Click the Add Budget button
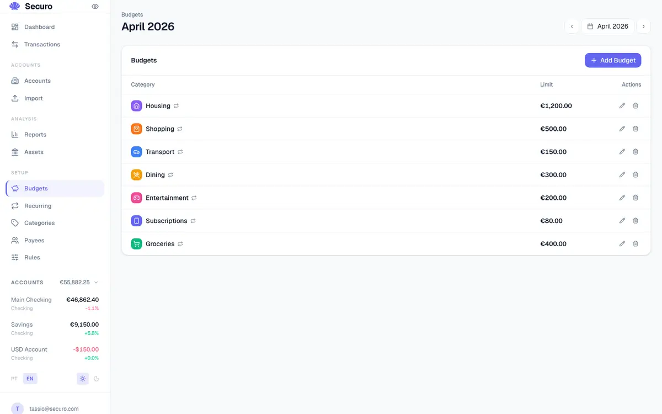Image resolution: width=662 pixels, height=414 pixels. coord(613,60)
